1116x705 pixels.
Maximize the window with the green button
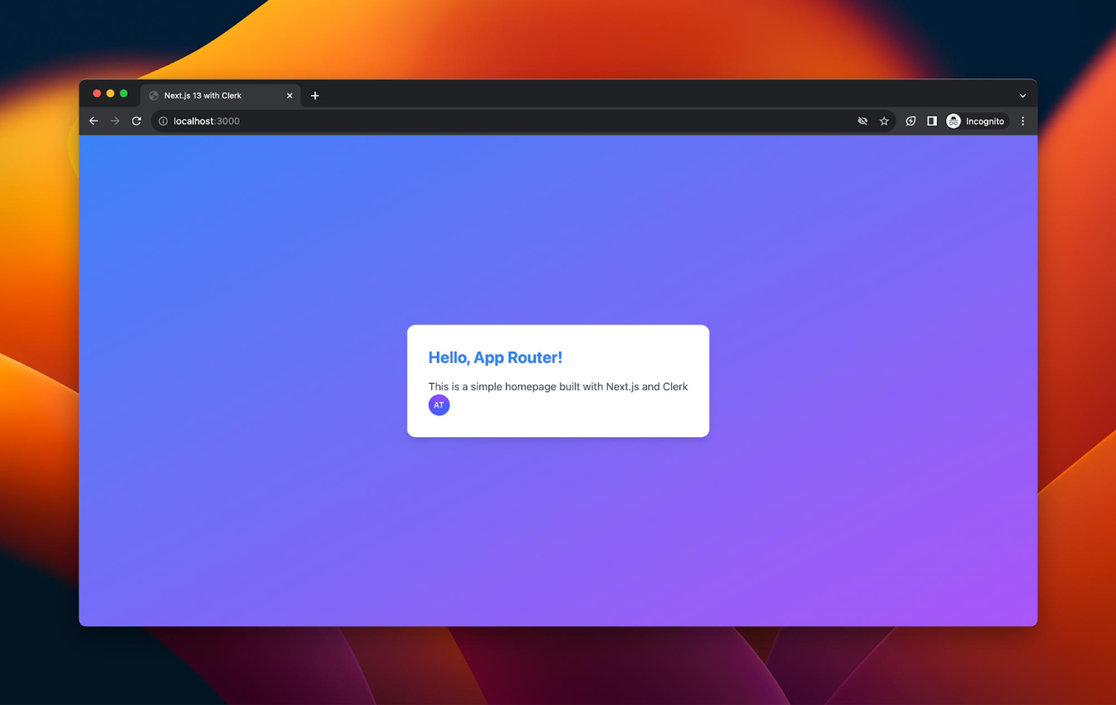click(124, 94)
